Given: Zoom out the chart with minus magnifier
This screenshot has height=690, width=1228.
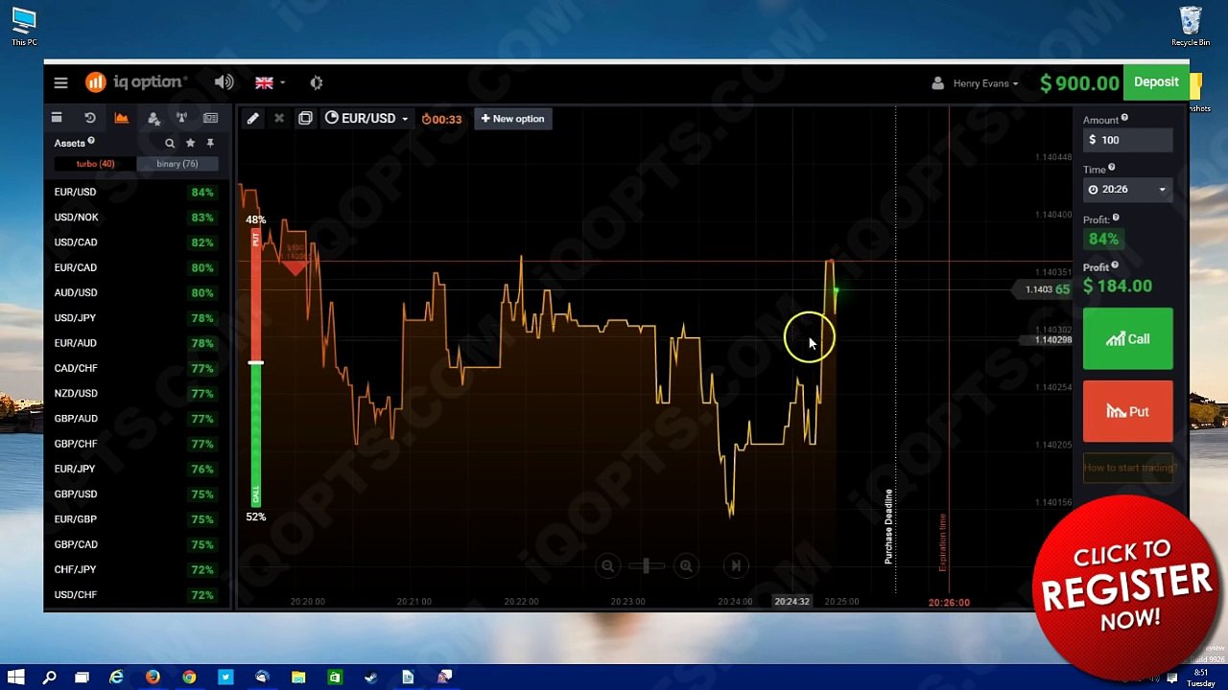Looking at the screenshot, I should pos(607,566).
